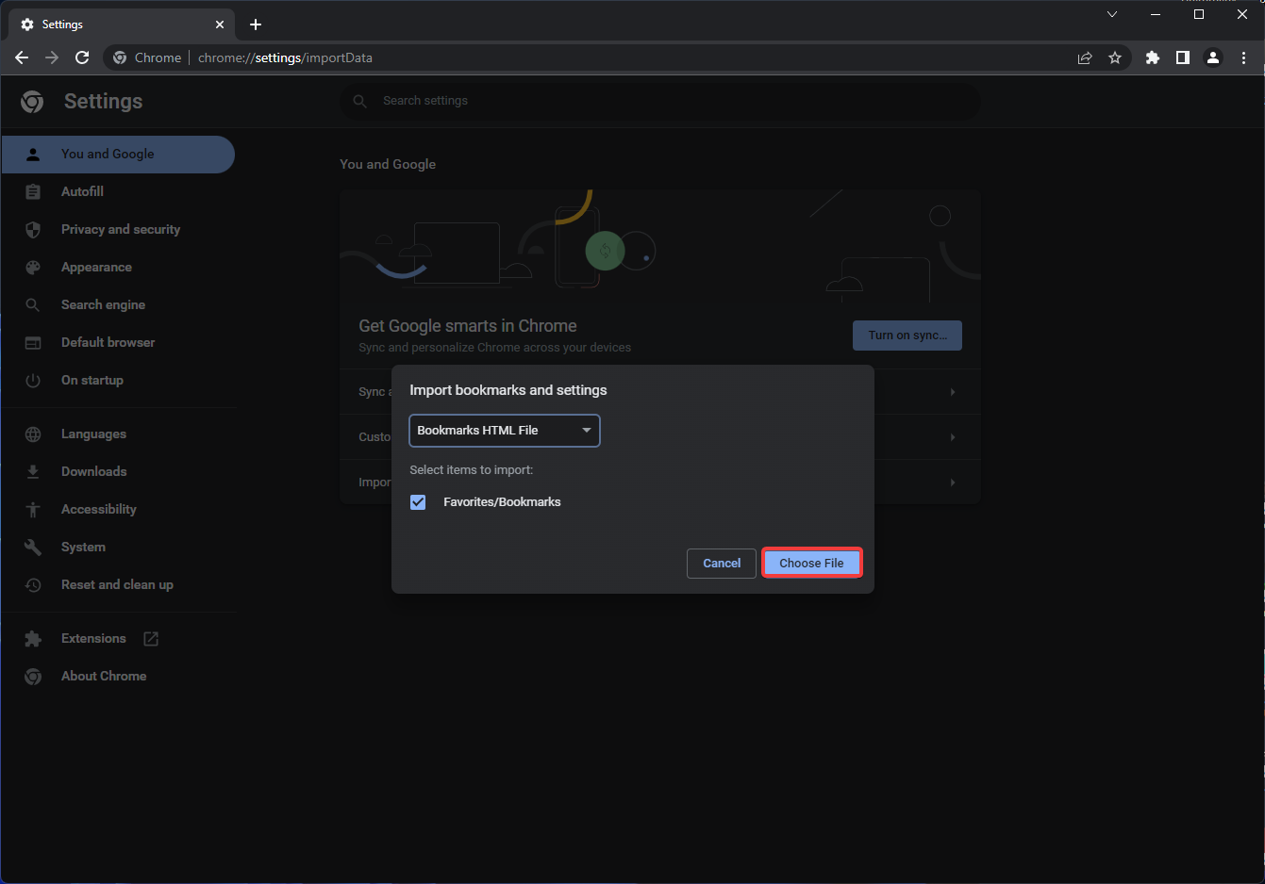This screenshot has width=1265, height=884.
Task: Select You and Google in the sidebar
Action: [x=118, y=154]
